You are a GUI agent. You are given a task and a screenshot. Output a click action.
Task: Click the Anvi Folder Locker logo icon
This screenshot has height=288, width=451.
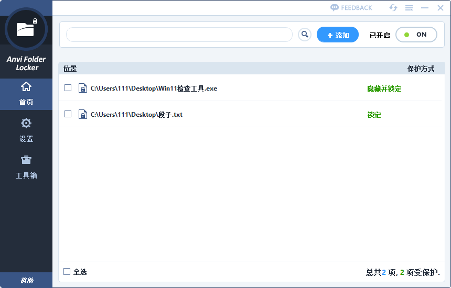pyautogui.click(x=26, y=29)
